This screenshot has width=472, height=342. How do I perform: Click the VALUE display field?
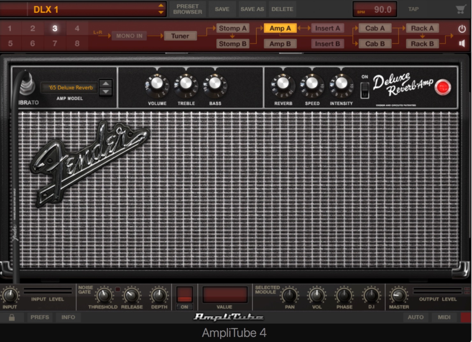pos(225,295)
